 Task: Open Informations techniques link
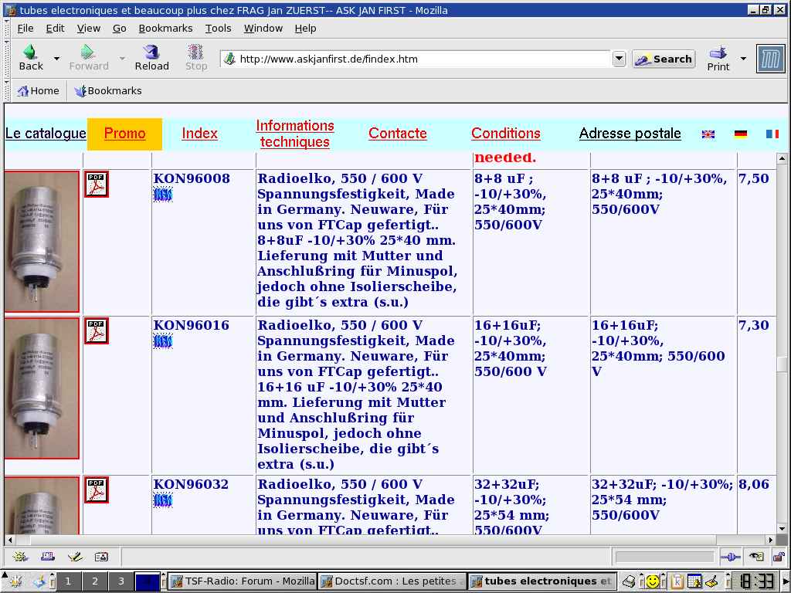pyautogui.click(x=294, y=134)
